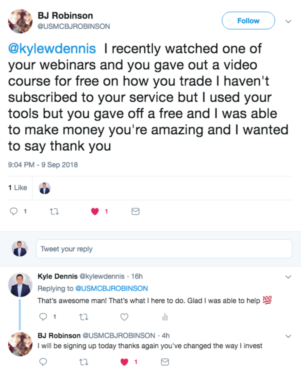301x368 pixels.
Task: Expand options for BJ Robinson's bottom reply
Action: (x=288, y=336)
